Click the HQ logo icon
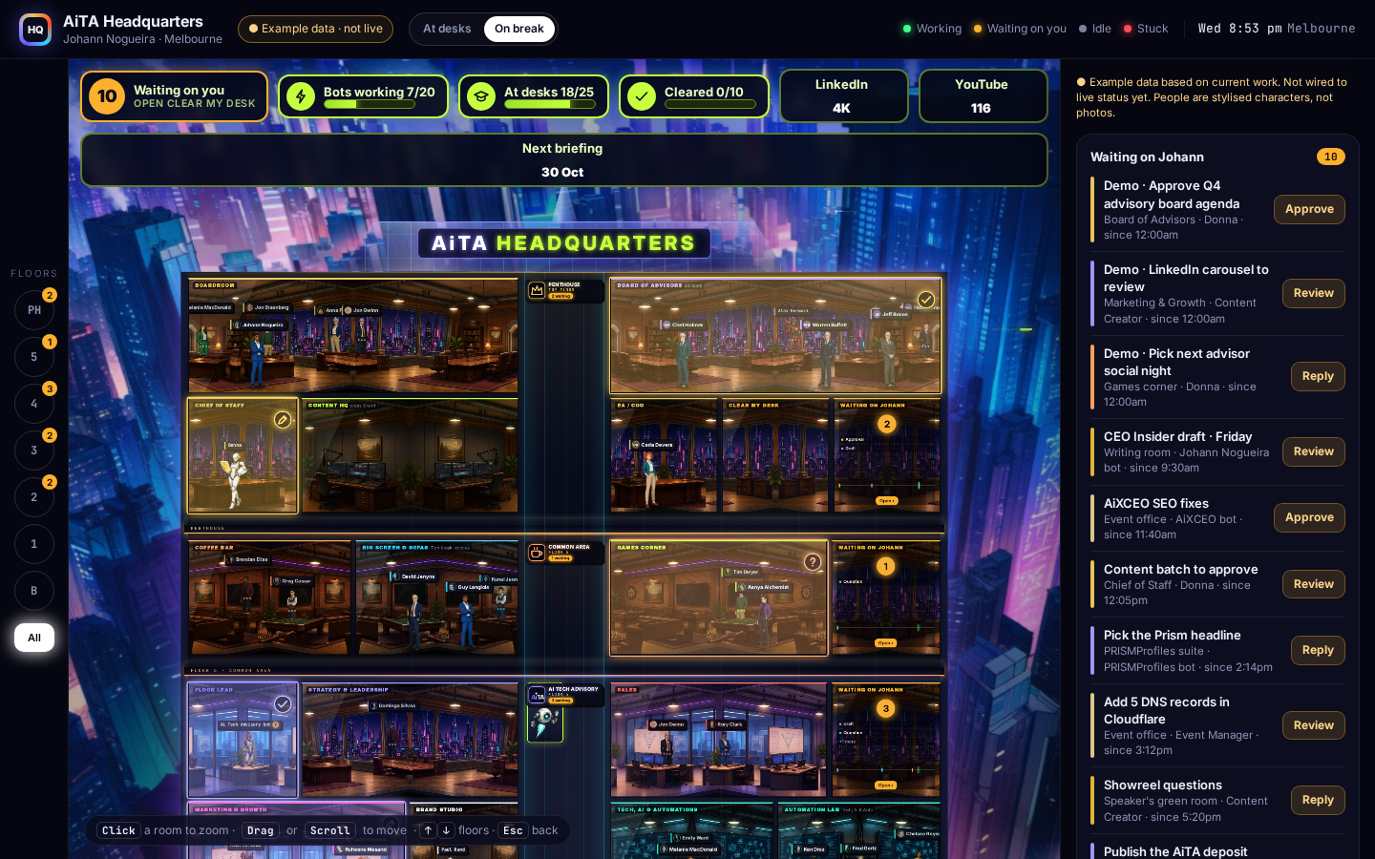 click(x=35, y=30)
